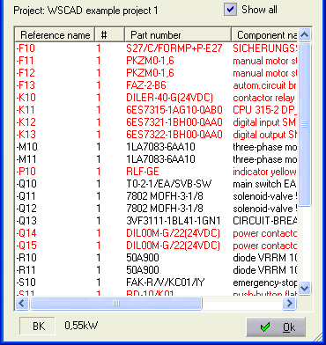This screenshot has width=326, height=345.
Task: Click the # column header
Action: (x=110, y=35)
